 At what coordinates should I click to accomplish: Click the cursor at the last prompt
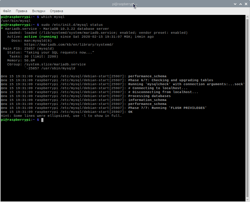pyautogui.click(x=42, y=120)
